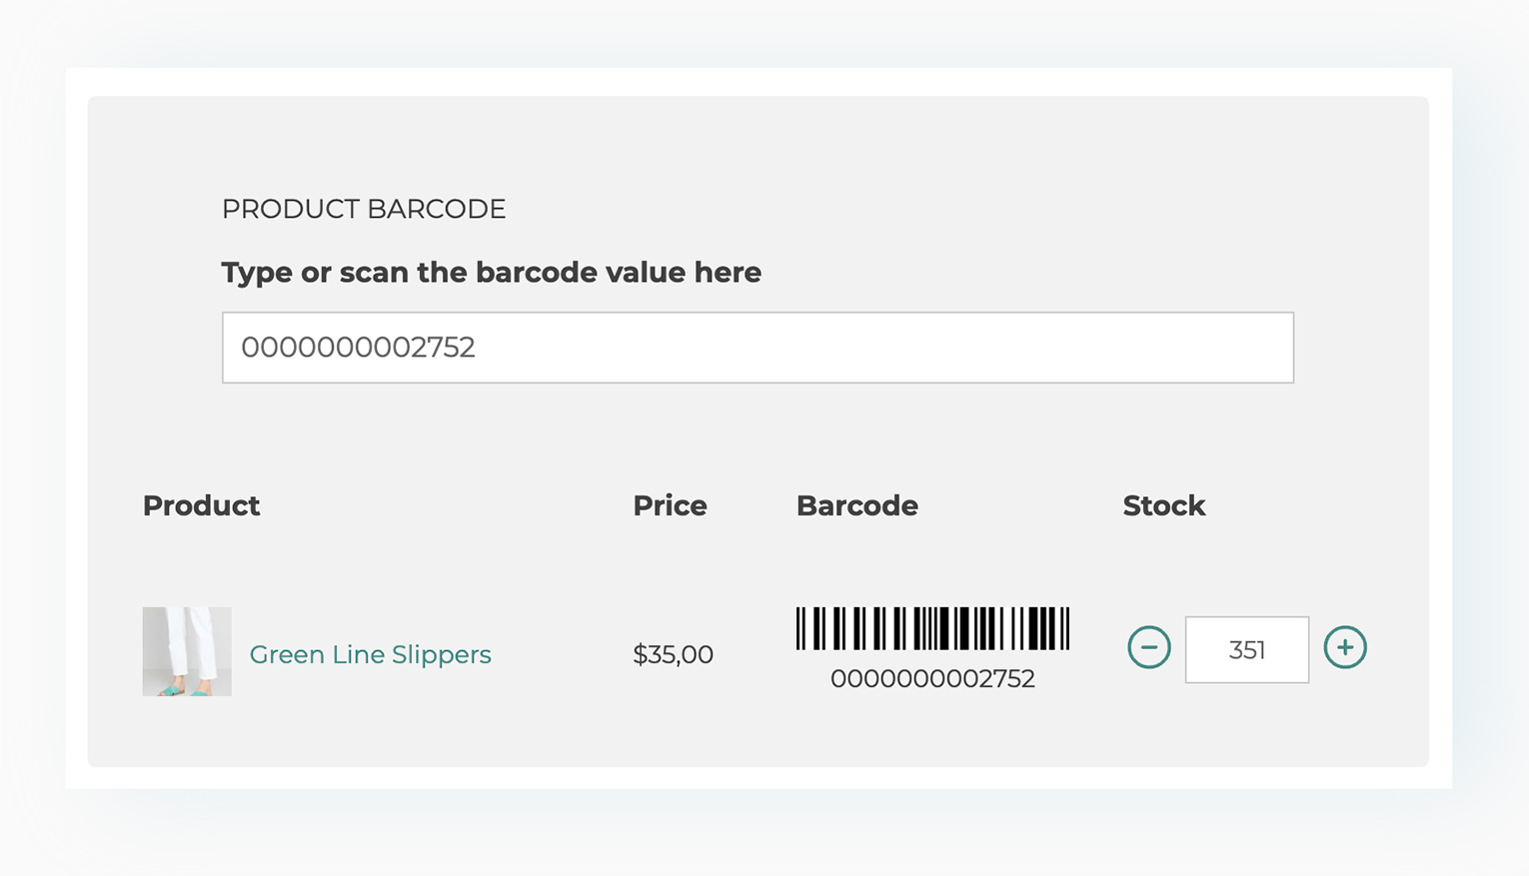The height and width of the screenshot is (876, 1529).
Task: Click the Green Line Slippers thumbnail image
Action: [x=186, y=650]
